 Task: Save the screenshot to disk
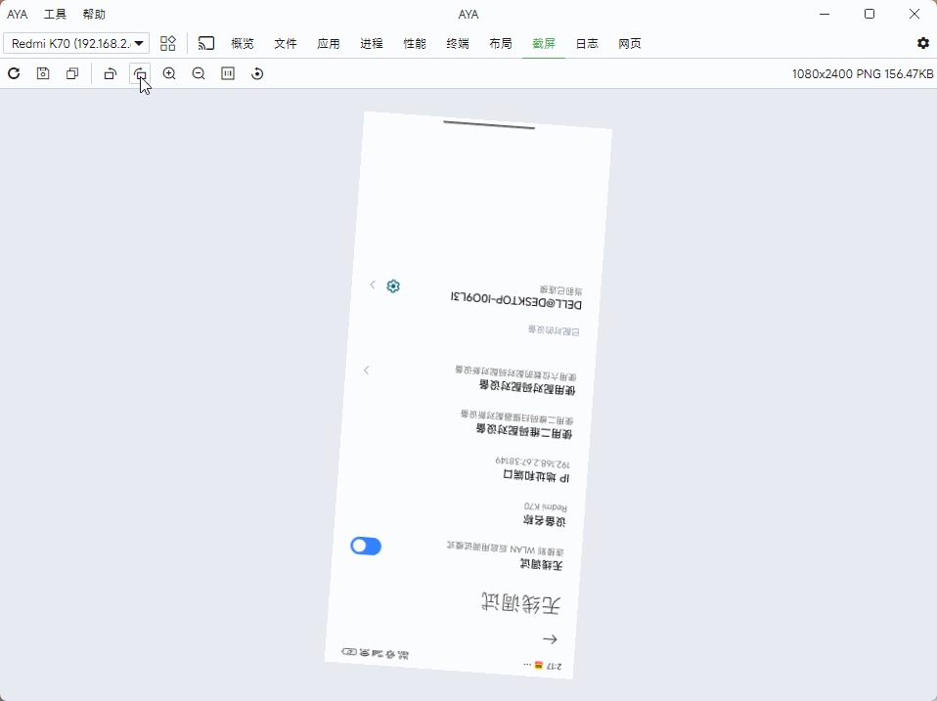pyautogui.click(x=43, y=73)
